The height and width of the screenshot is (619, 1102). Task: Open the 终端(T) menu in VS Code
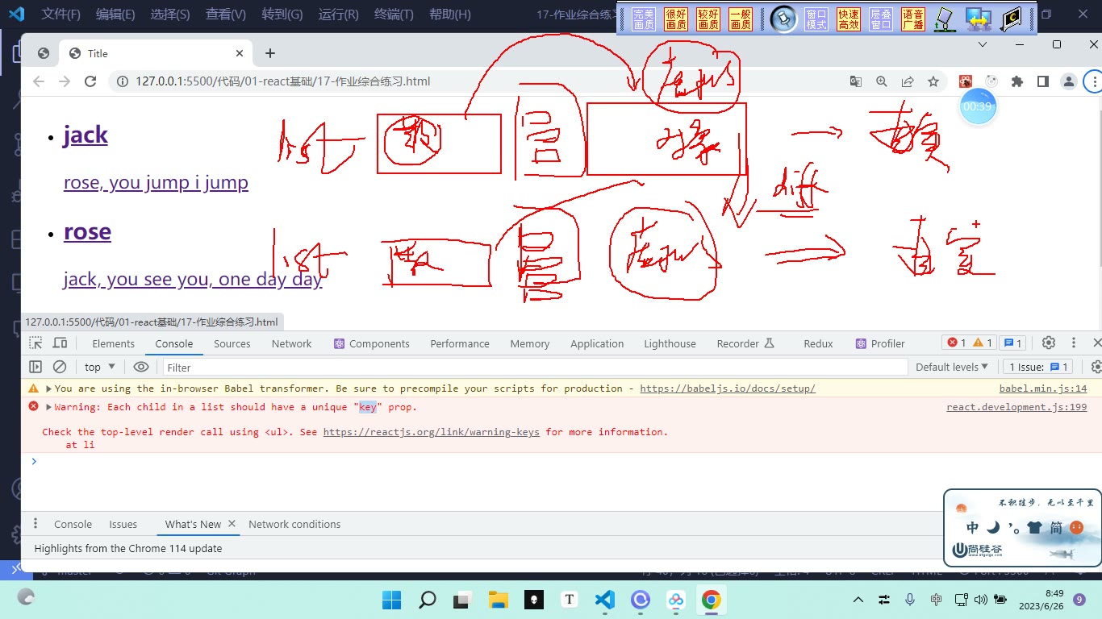[x=394, y=15]
